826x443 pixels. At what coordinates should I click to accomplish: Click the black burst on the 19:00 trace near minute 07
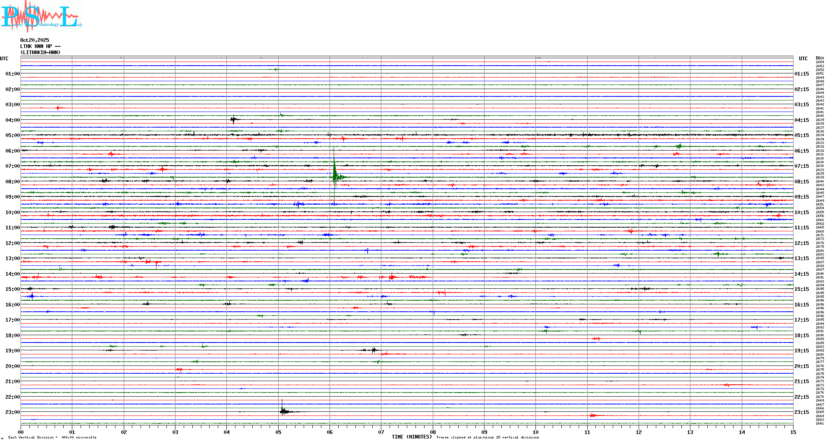coord(373,350)
